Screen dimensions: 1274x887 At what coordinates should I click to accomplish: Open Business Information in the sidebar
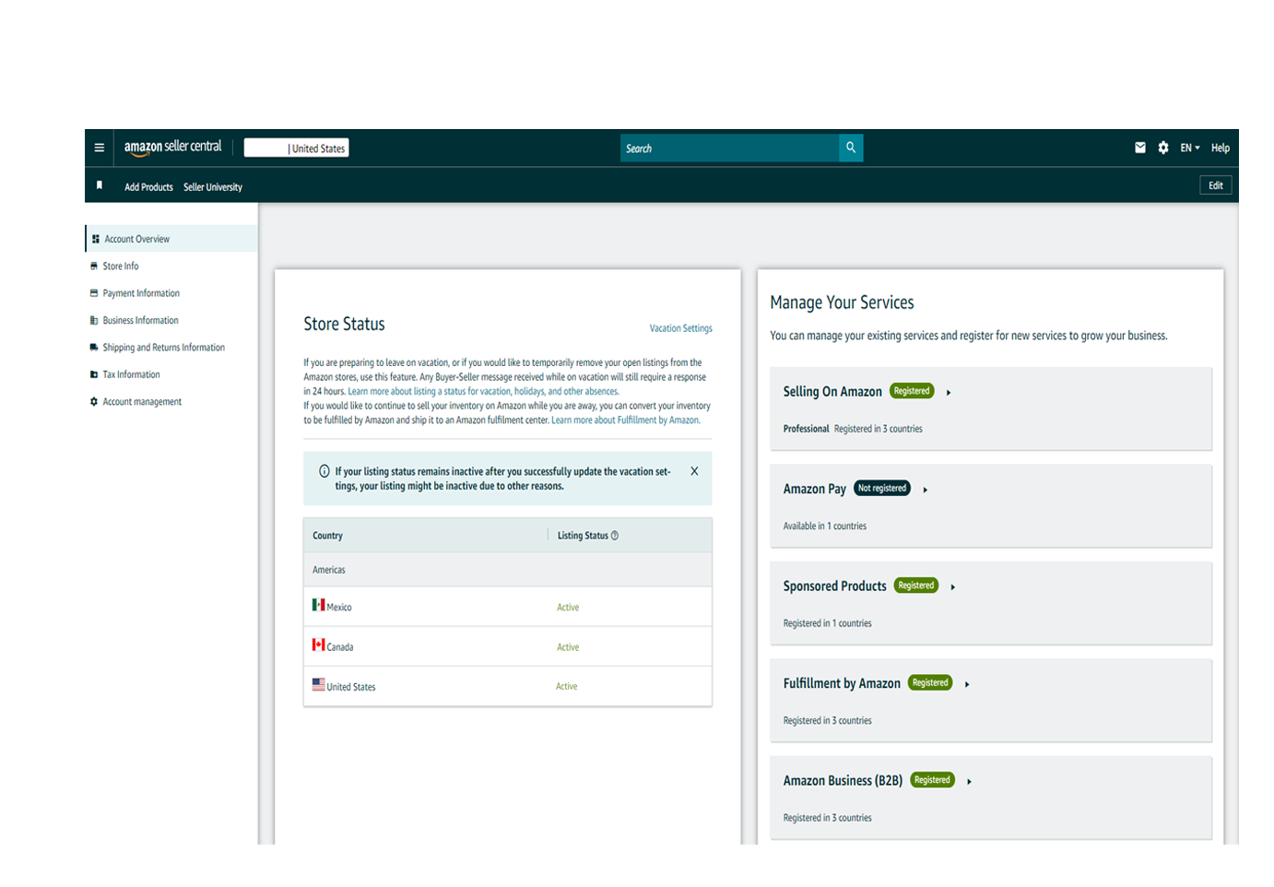(140, 320)
